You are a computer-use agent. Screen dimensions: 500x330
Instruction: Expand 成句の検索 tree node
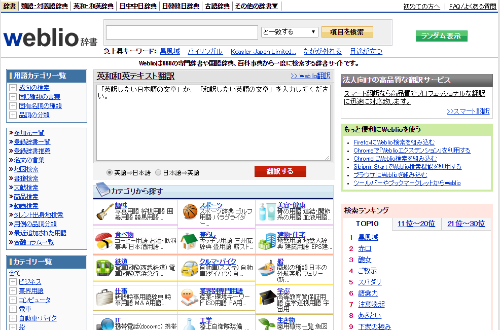13,88
